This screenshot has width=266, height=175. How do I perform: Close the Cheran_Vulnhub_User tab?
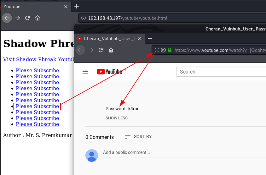pos(139,39)
